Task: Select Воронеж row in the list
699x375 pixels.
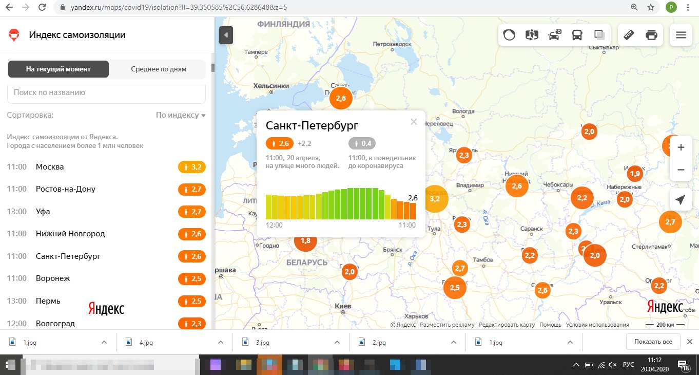Action: pyautogui.click(x=106, y=278)
